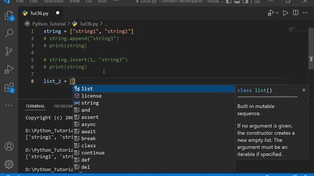Viewport: 314px width, 176px height.
Task: Open the Run menu
Action: (x=102, y=1)
